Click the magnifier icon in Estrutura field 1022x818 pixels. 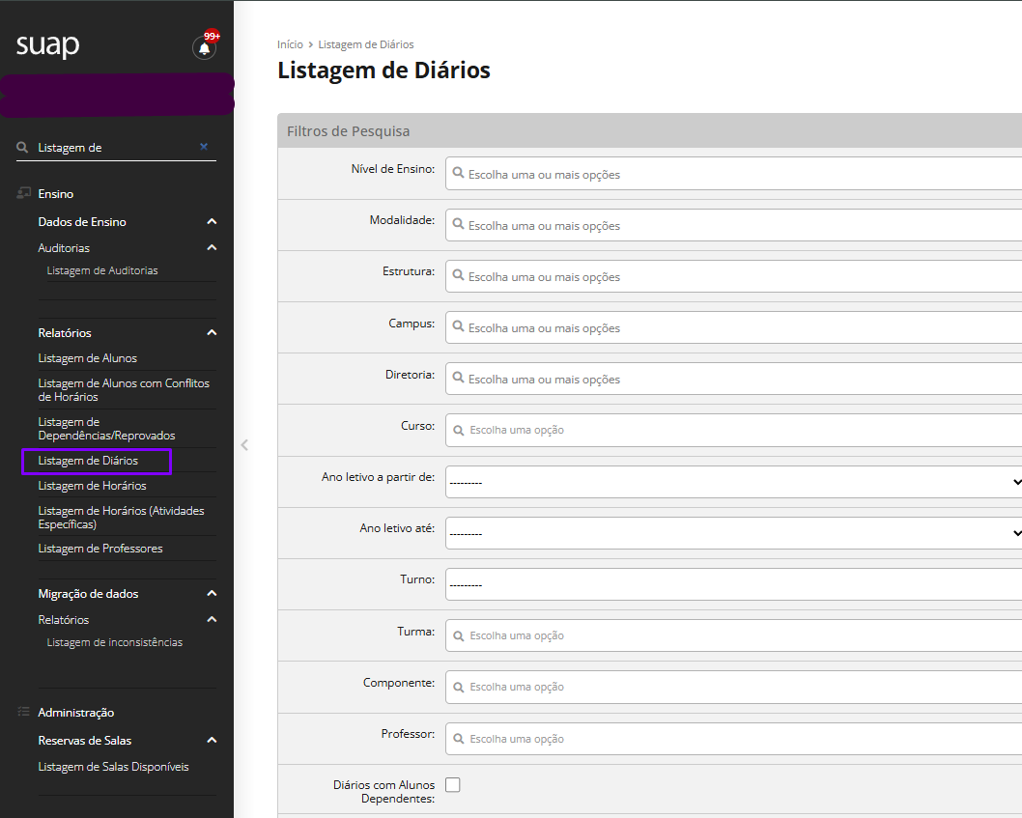click(x=458, y=275)
